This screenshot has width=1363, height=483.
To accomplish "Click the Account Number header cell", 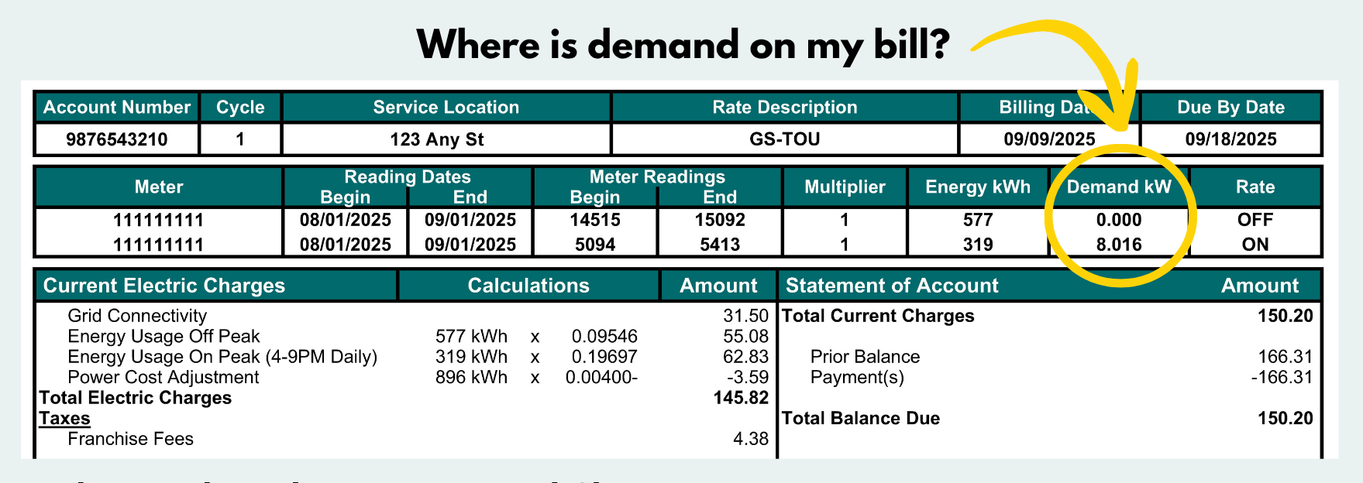I will (117, 108).
